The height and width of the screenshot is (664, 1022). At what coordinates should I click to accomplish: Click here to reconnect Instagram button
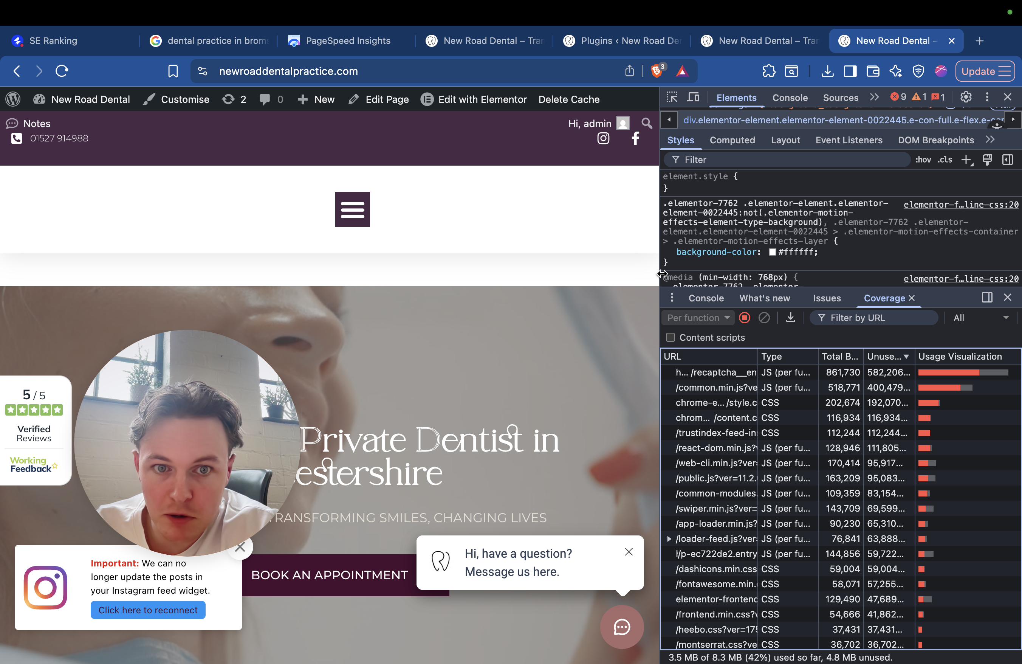point(148,610)
